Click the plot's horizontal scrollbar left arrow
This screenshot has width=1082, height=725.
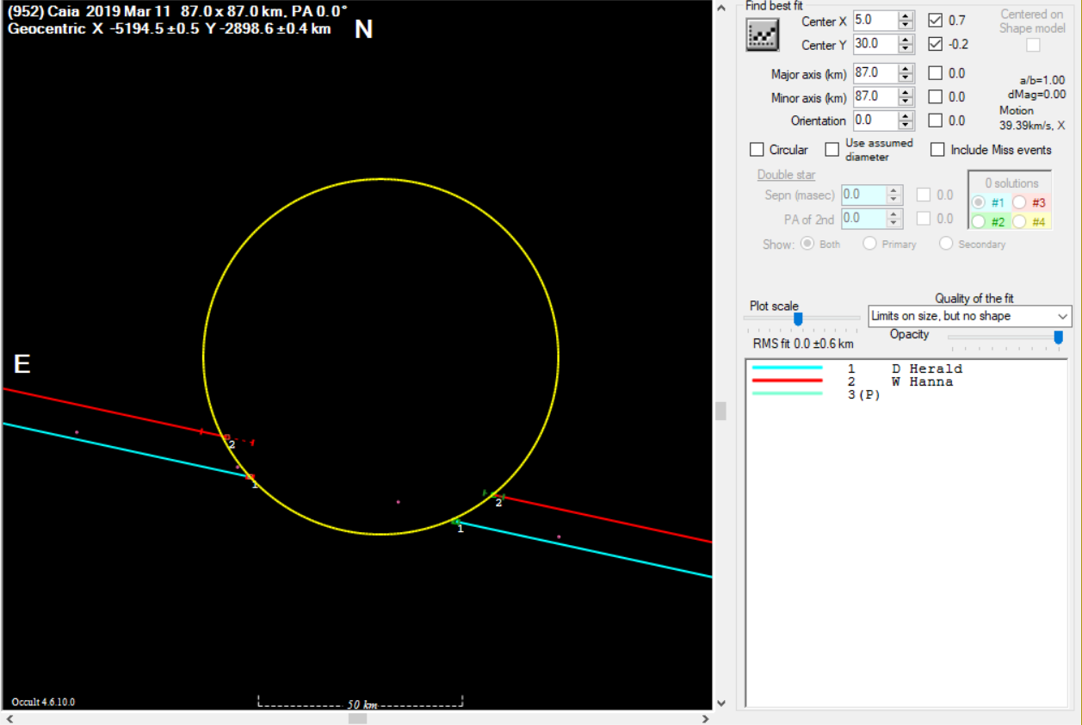click(9, 718)
